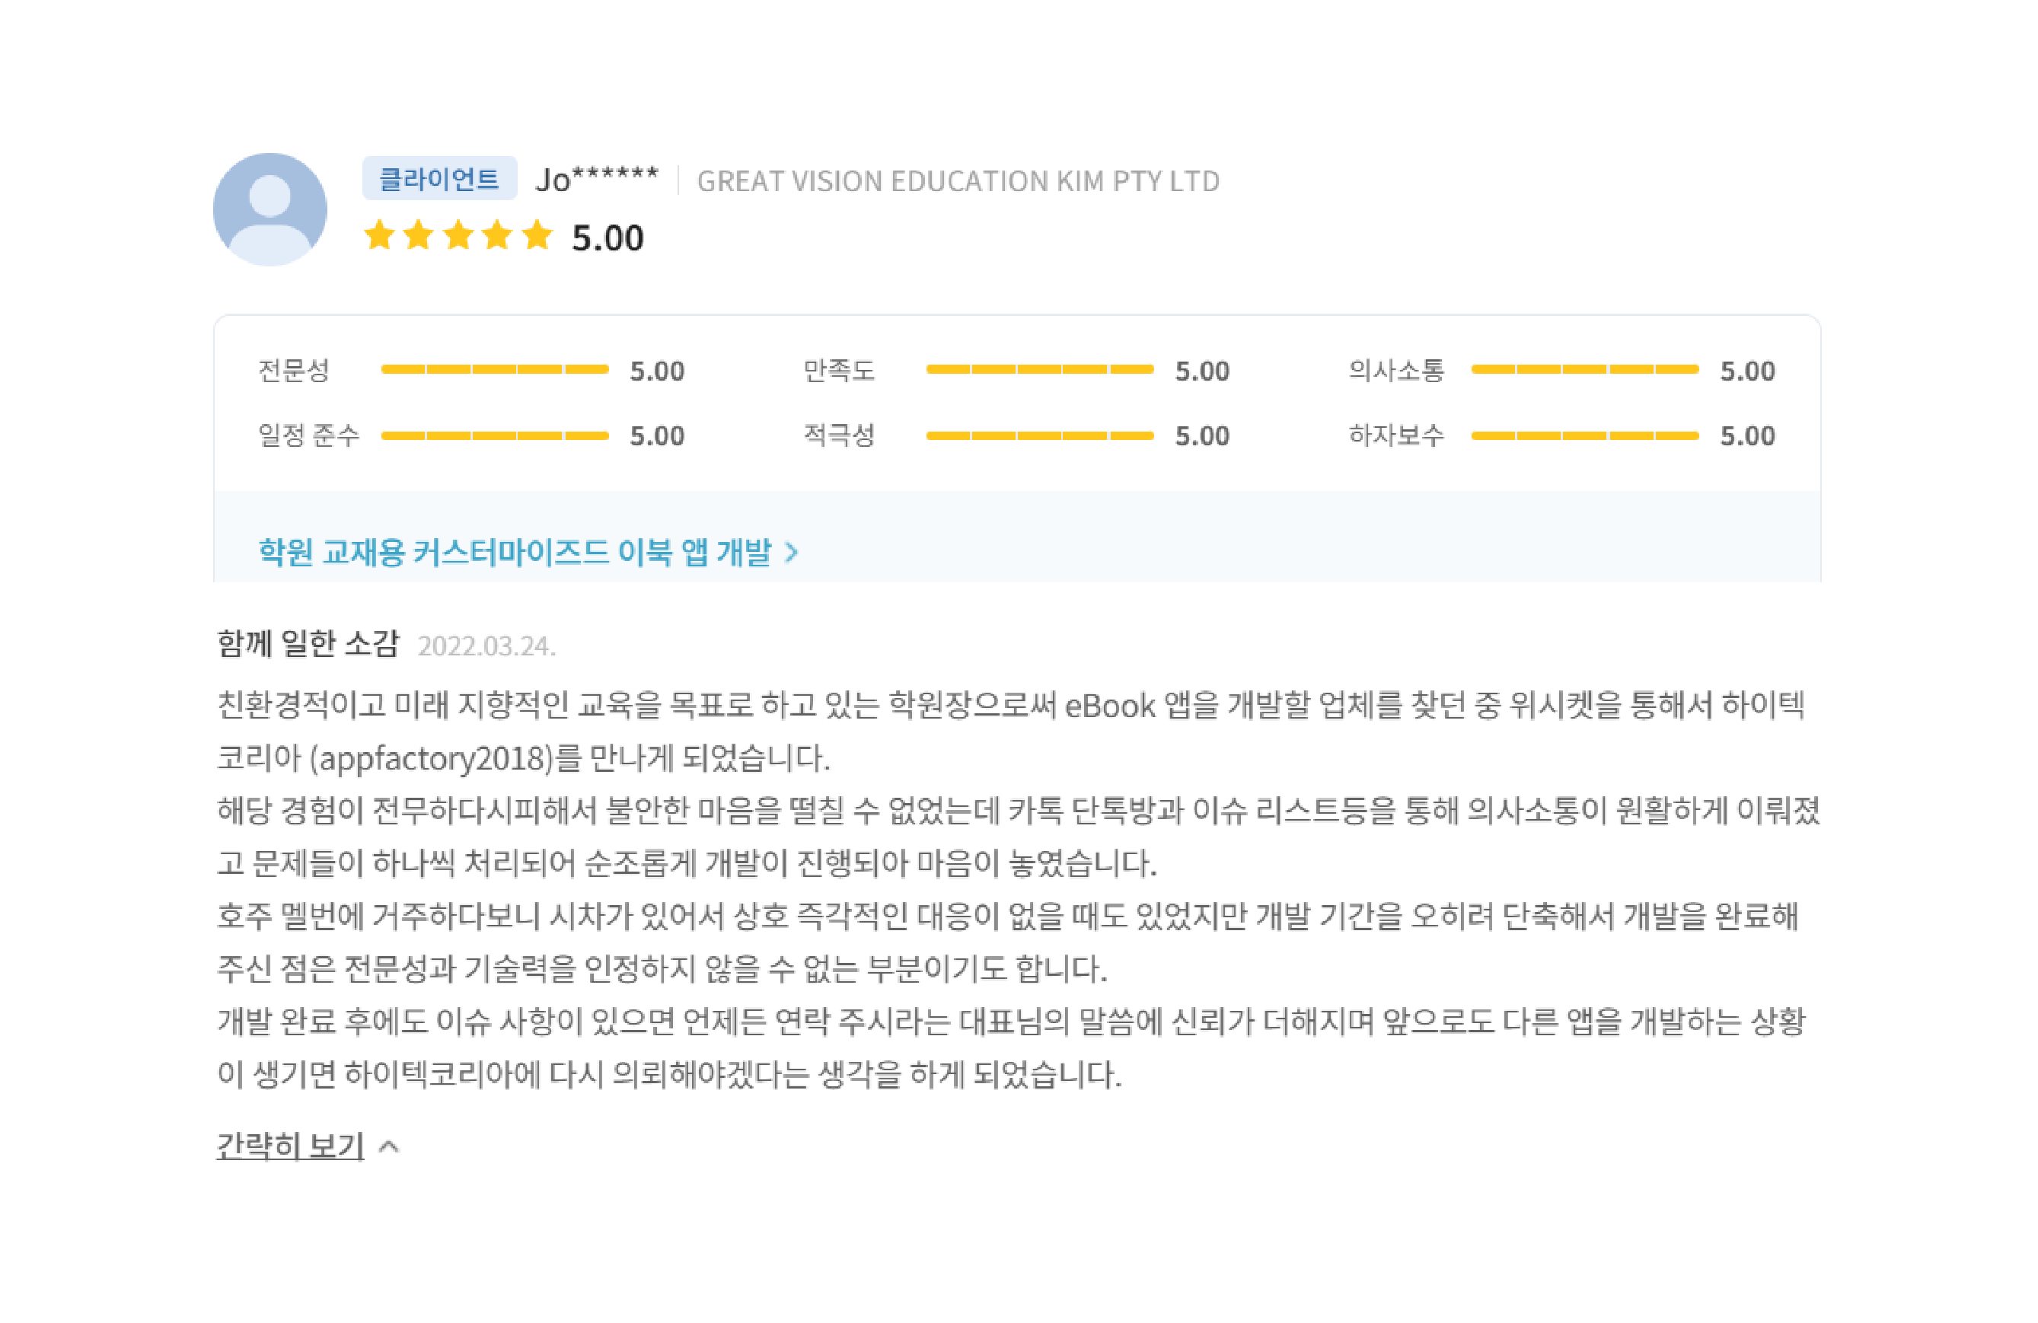The width and height of the screenshot is (2038, 1323).
Task: Click the 함께 일한 소감 heading
Action: pos(308,643)
